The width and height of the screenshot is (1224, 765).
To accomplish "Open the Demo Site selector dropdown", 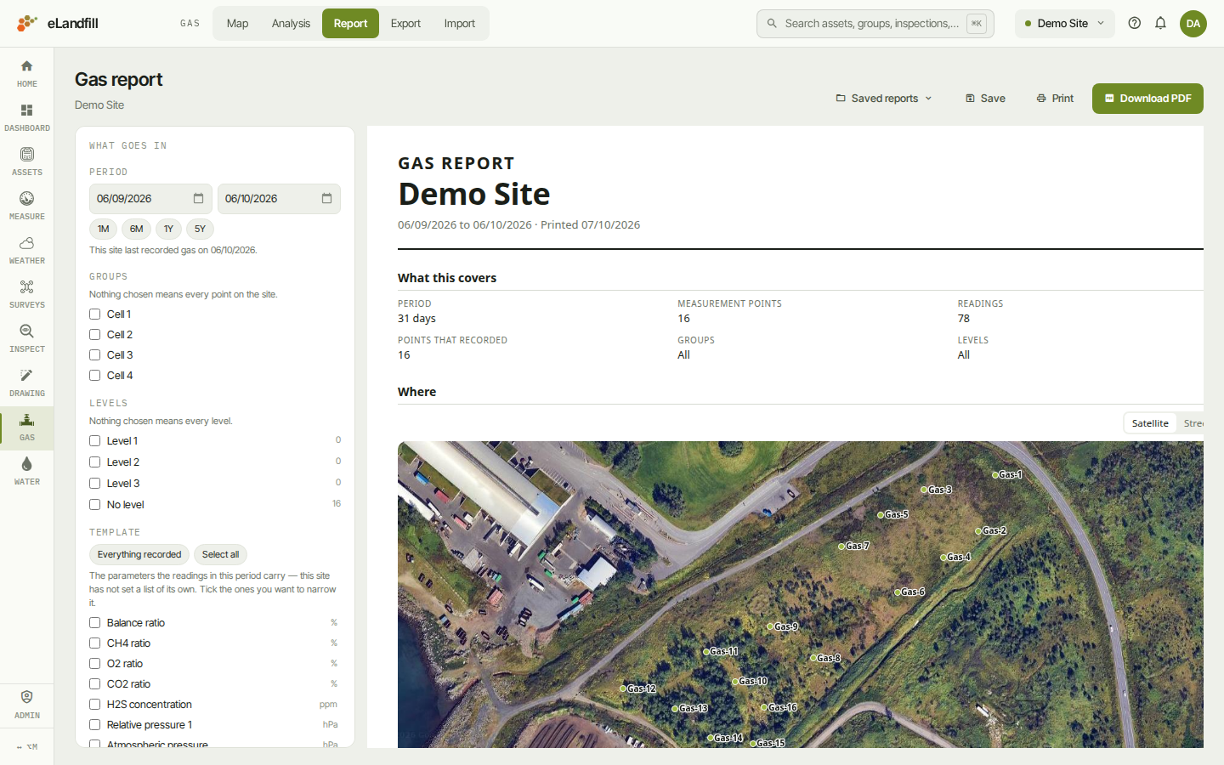I will click(1064, 23).
